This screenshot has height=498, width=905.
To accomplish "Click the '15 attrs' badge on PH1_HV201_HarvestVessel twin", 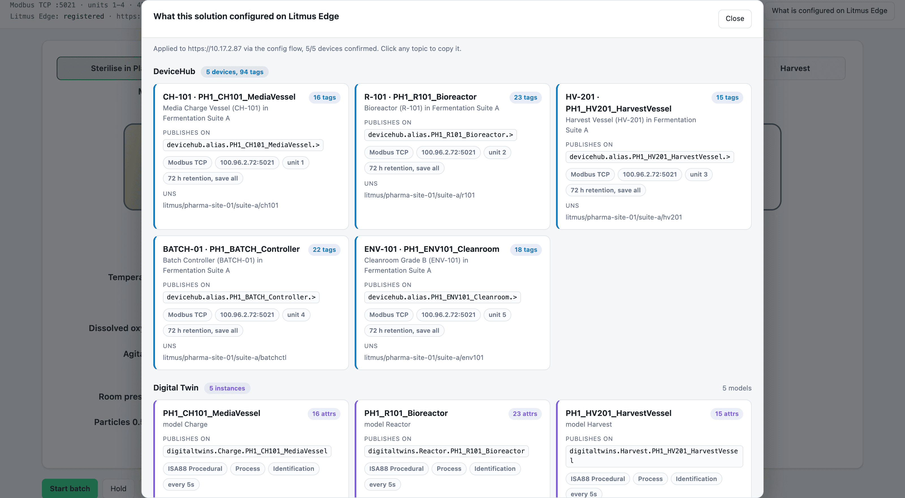I will tap(727, 414).
